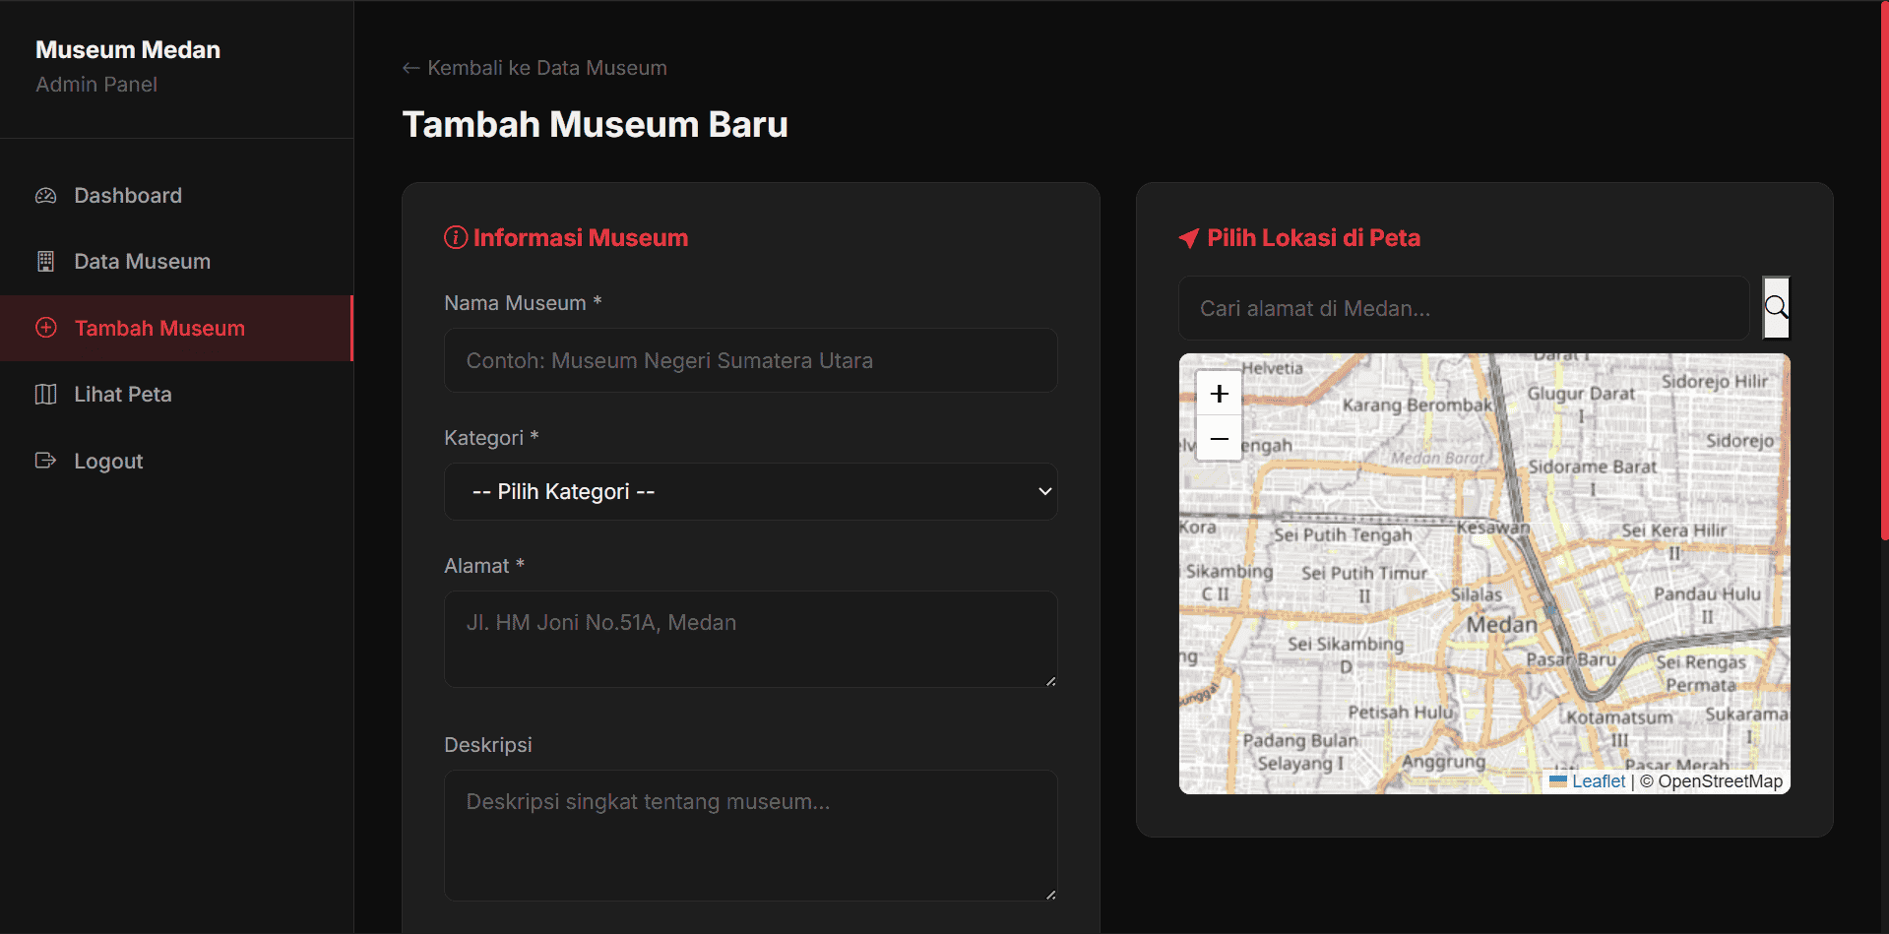Click the Logout exit icon
Screen dimensions: 1889x934
click(45, 461)
